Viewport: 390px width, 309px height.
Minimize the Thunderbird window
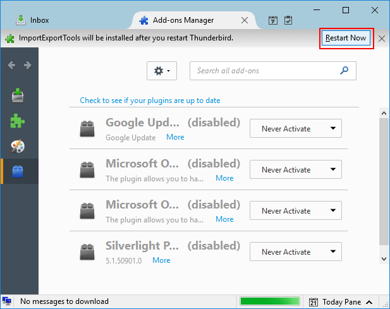coord(317,10)
